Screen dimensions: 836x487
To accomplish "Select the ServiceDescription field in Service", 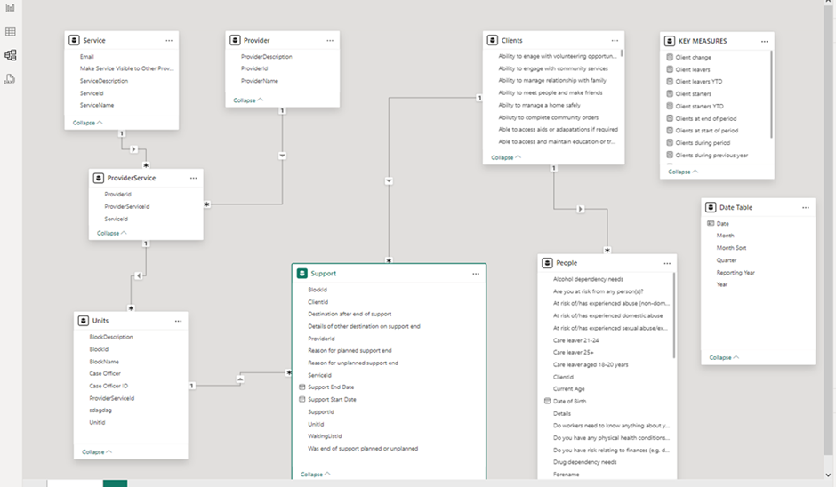I will tap(104, 81).
